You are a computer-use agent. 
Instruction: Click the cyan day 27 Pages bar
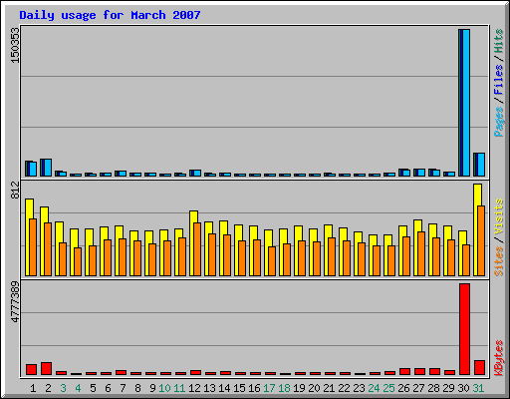pyautogui.click(x=421, y=173)
